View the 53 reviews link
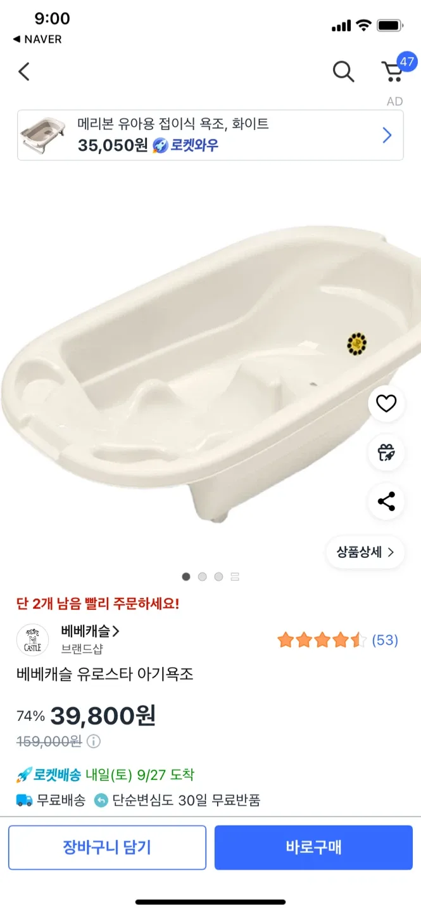This screenshot has height=913, width=421. [385, 640]
